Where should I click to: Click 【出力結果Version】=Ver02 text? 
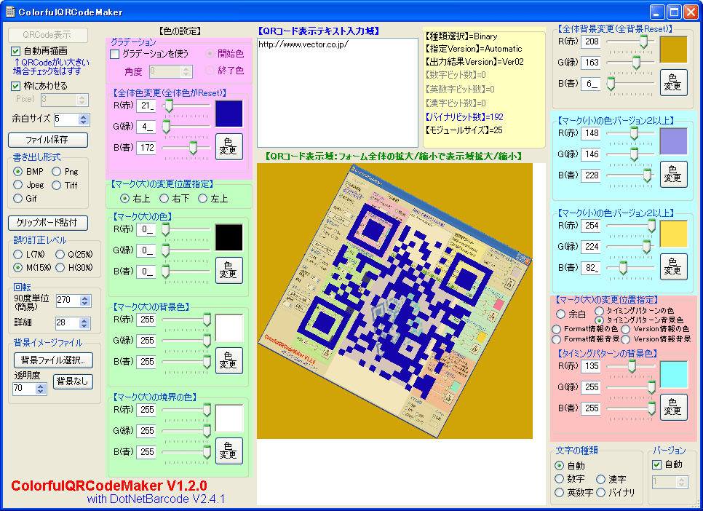coord(474,62)
